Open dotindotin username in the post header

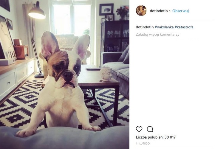point(159,11)
